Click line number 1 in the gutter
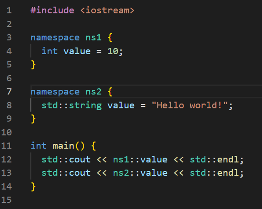Screen dimensions: 262x209 coord(9,10)
